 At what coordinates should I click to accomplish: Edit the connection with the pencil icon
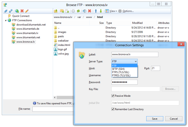27,11
